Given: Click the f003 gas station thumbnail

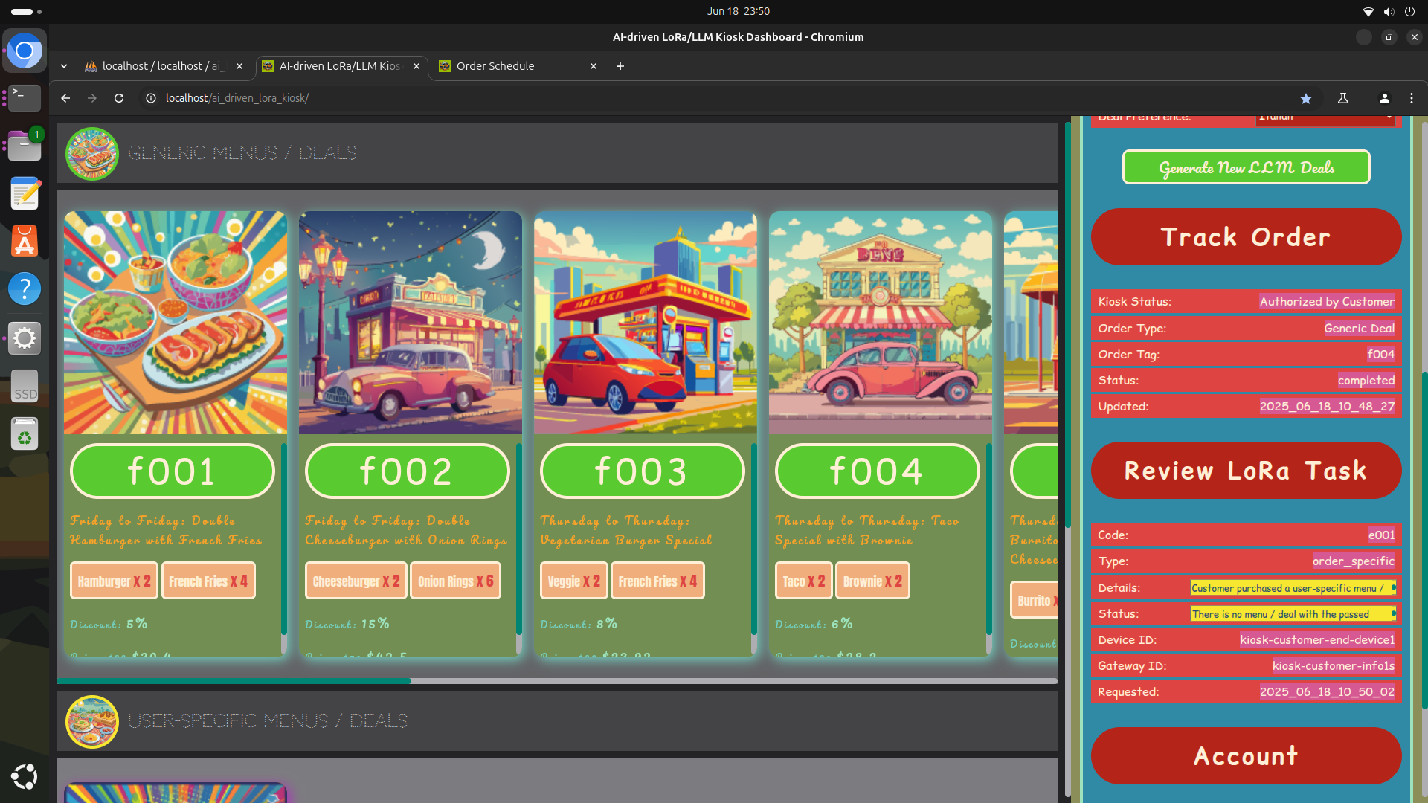Looking at the screenshot, I should 645,323.
